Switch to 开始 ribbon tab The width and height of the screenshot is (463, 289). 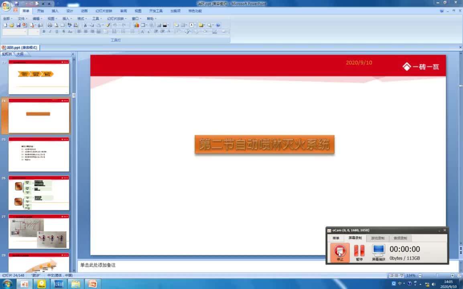pyautogui.click(x=41, y=11)
